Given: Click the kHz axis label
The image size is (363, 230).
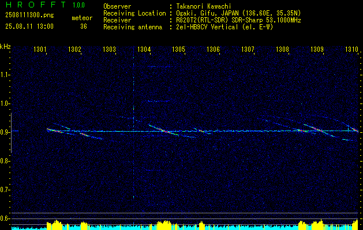Looking at the screenshot, I should (5, 47).
